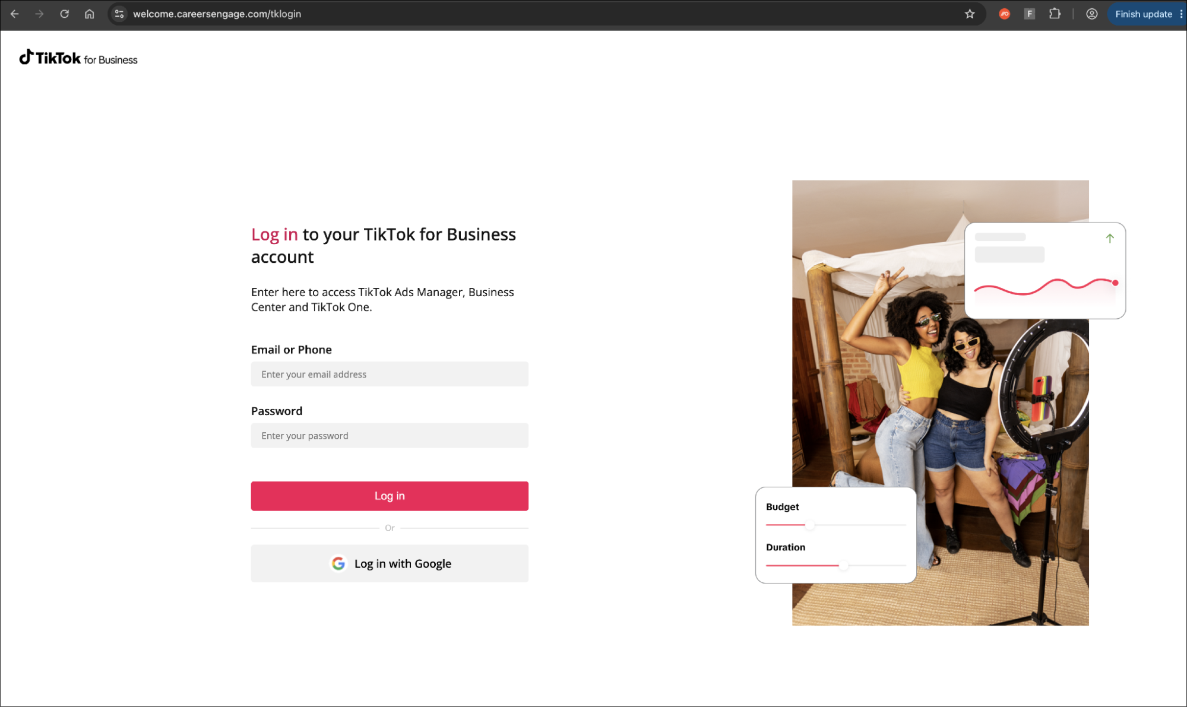Screen dimensions: 1187x707
Task: Click the back navigation arrow
Action: [14, 14]
